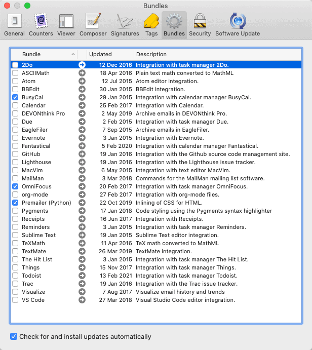Click the arrow icon for GitHub bundle
312x350 pixels.
point(82,154)
